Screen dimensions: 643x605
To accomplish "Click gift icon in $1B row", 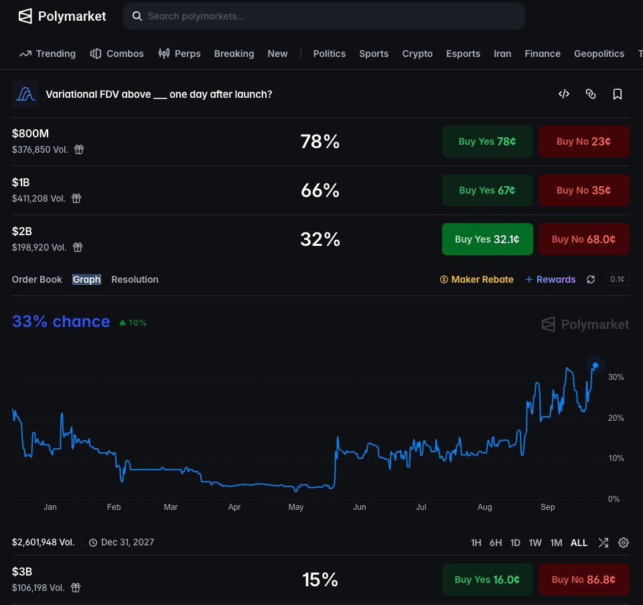I will (76, 198).
